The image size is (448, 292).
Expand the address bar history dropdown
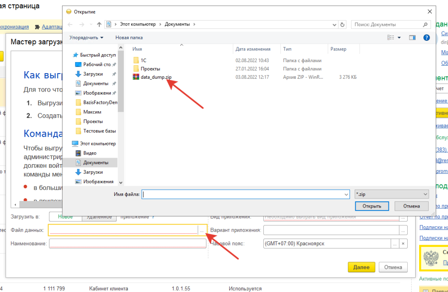pyautogui.click(x=334, y=25)
